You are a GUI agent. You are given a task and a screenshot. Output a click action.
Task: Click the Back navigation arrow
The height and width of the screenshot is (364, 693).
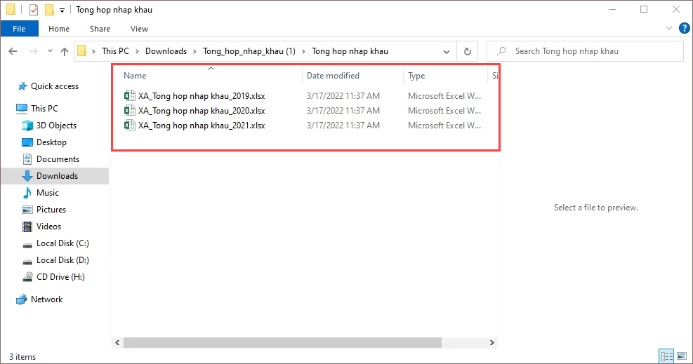click(x=13, y=51)
